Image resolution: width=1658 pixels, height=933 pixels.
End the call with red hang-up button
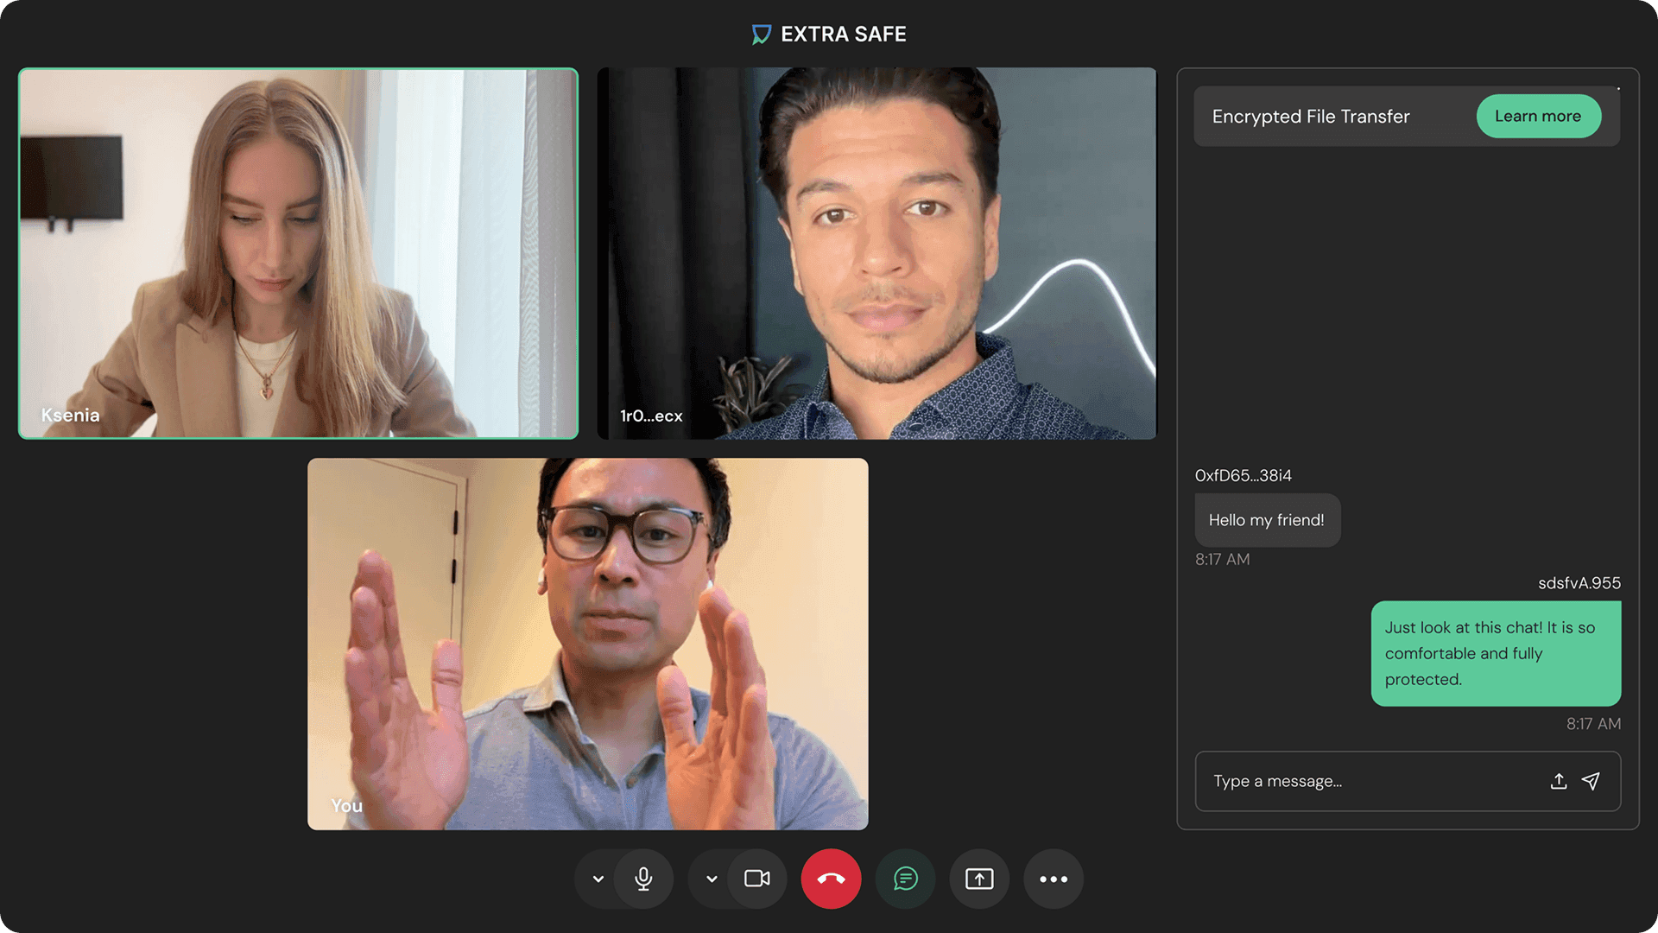pyautogui.click(x=831, y=879)
